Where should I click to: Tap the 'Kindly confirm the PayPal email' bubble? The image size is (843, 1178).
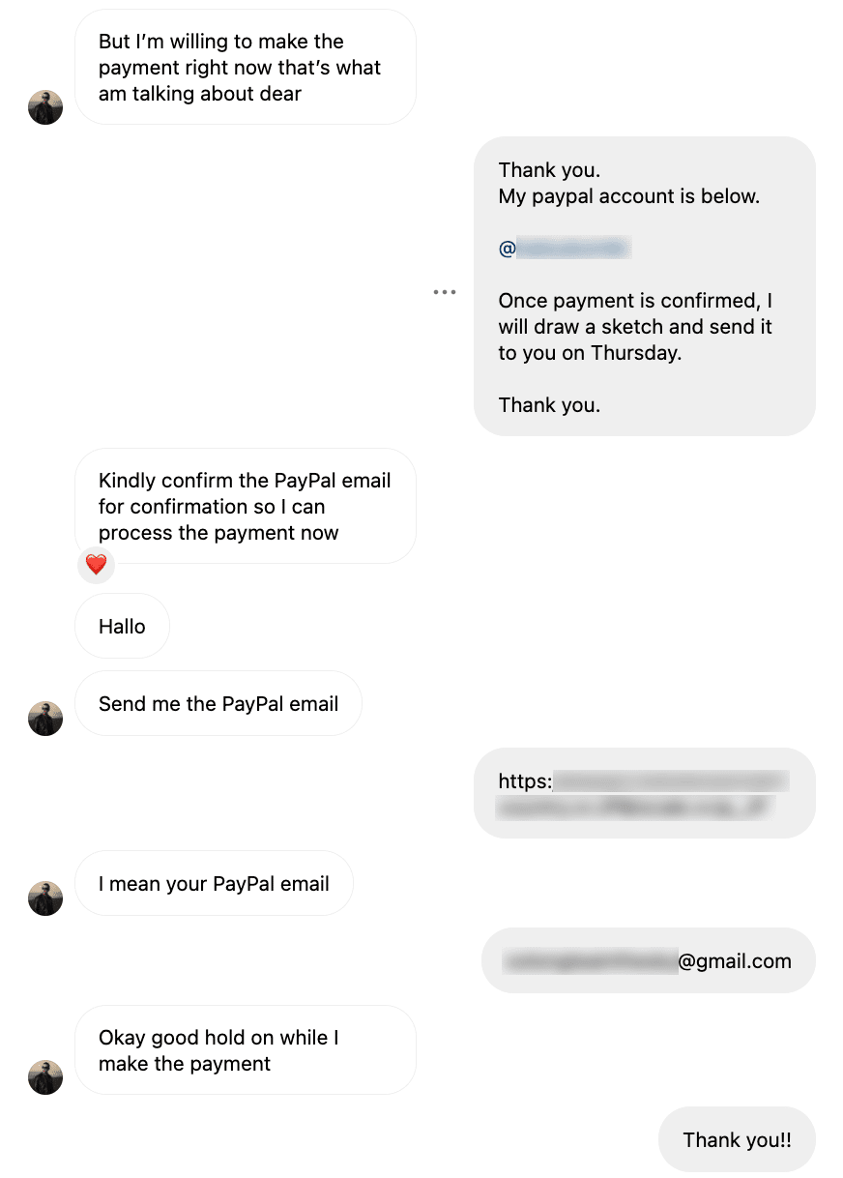click(x=244, y=506)
